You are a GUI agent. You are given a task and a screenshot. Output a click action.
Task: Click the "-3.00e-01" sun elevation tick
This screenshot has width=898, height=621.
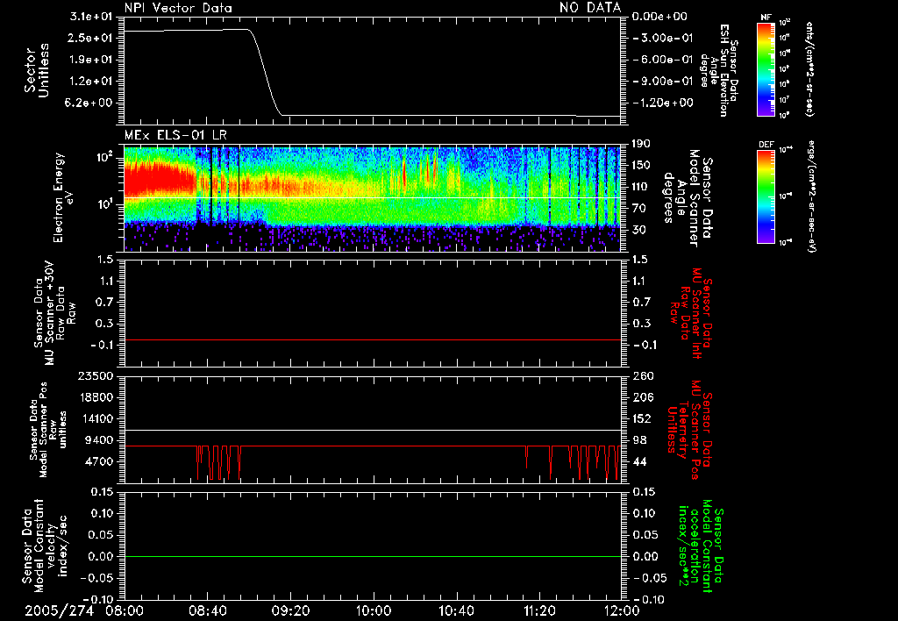(x=663, y=38)
